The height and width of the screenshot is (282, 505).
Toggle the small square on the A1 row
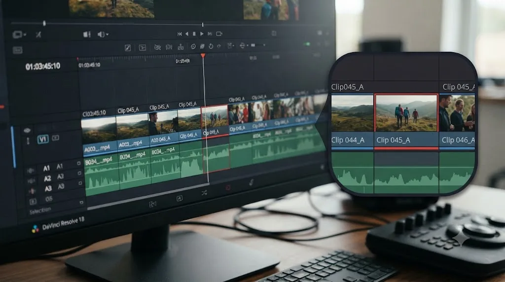coord(78,163)
